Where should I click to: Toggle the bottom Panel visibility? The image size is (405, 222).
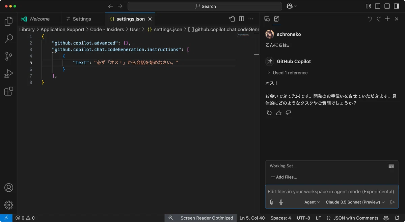(x=387, y=6)
